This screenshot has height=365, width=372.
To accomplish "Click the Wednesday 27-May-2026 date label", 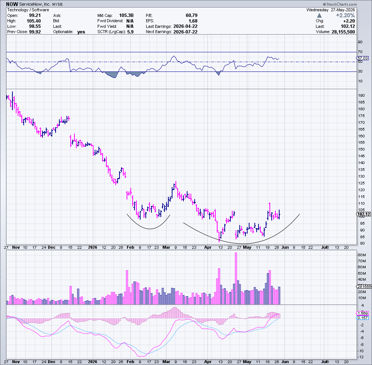I will click(x=331, y=10).
